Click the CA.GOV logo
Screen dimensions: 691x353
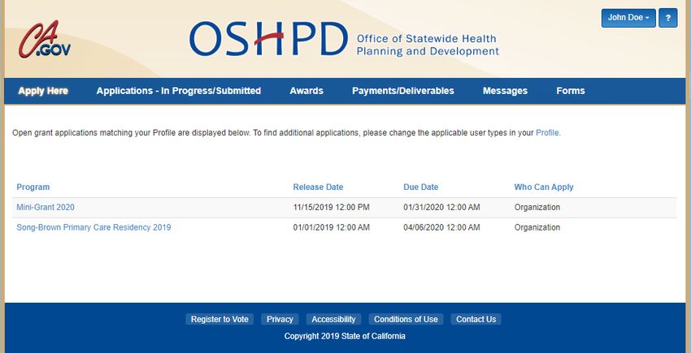pyautogui.click(x=45, y=40)
